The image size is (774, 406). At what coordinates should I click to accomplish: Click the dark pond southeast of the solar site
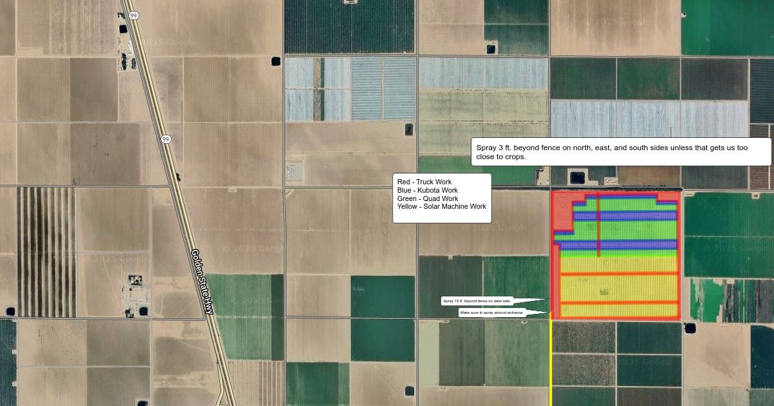[x=691, y=328]
